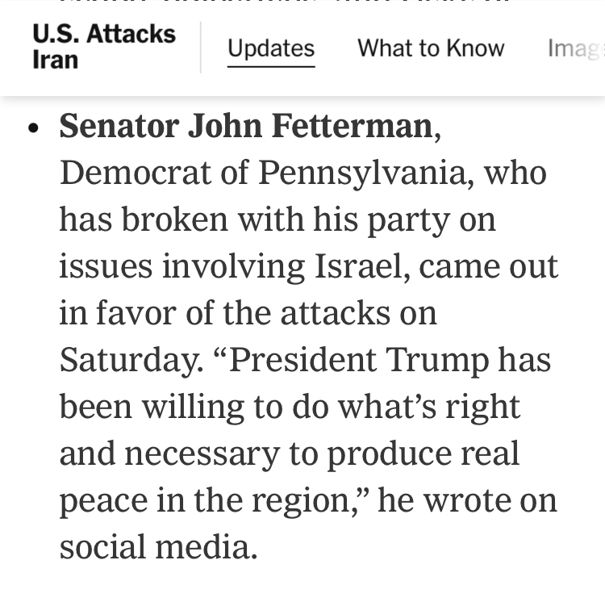605x602 pixels.
Task: Click the U.S. Attacks Iran section title
Action: tap(103, 47)
